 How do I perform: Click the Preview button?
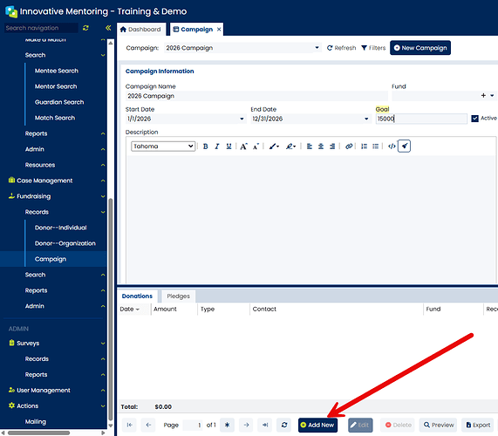(439, 425)
